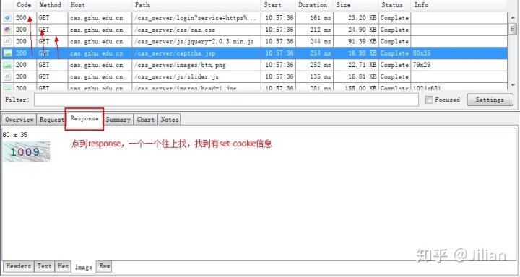Sort by the Status column header
The width and height of the screenshot is (520, 277).
pyautogui.click(x=392, y=5)
